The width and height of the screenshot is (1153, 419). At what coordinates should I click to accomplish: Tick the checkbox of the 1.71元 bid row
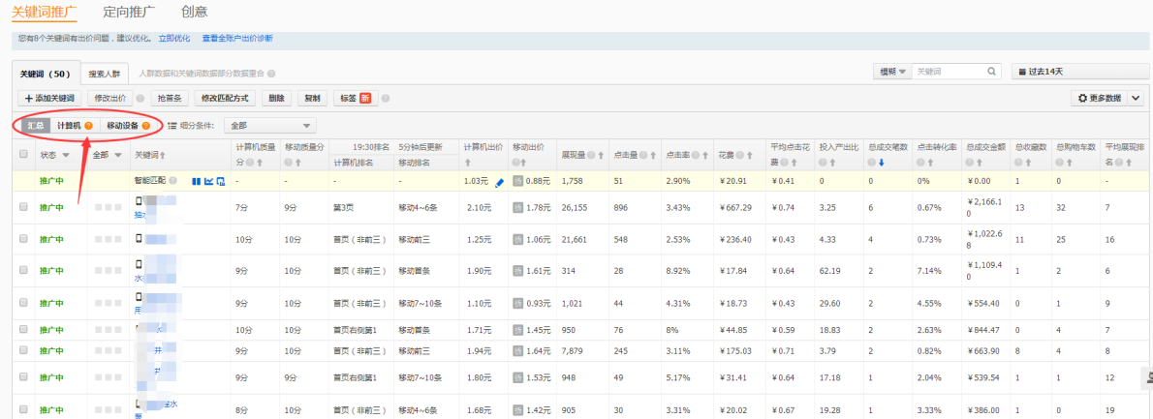point(23,330)
